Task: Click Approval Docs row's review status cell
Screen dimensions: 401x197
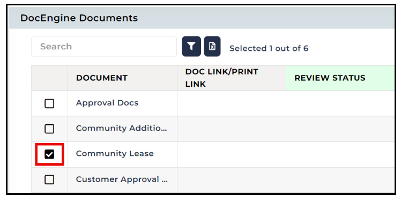Action: pos(340,103)
